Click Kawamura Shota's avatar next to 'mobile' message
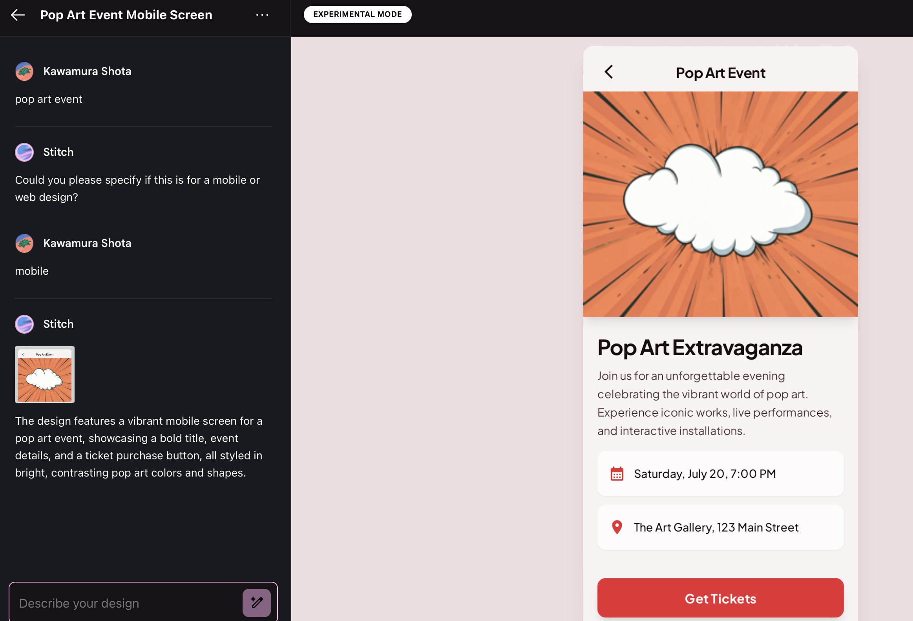913x621 pixels. point(24,243)
